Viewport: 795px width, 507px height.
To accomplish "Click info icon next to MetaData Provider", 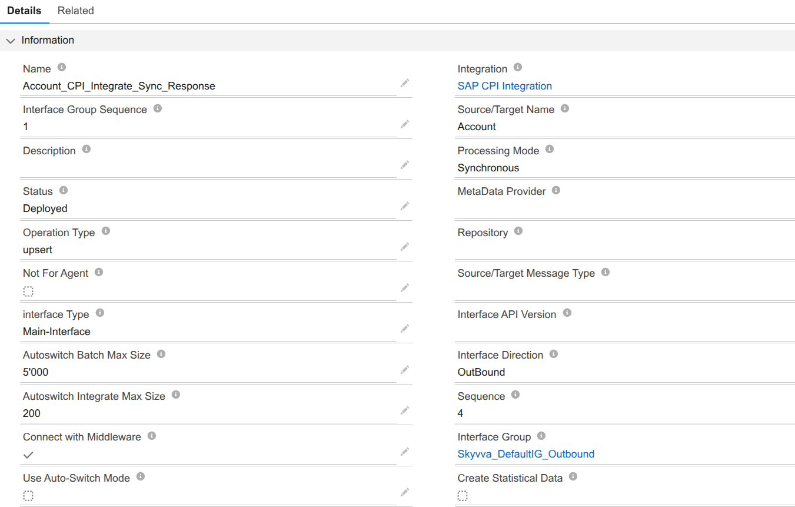I will click(x=556, y=190).
